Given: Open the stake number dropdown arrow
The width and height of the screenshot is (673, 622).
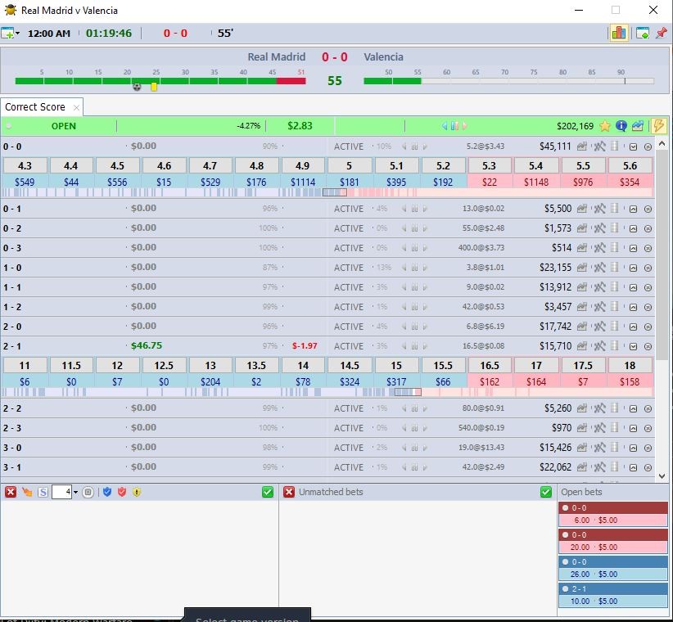Looking at the screenshot, I should pos(75,492).
